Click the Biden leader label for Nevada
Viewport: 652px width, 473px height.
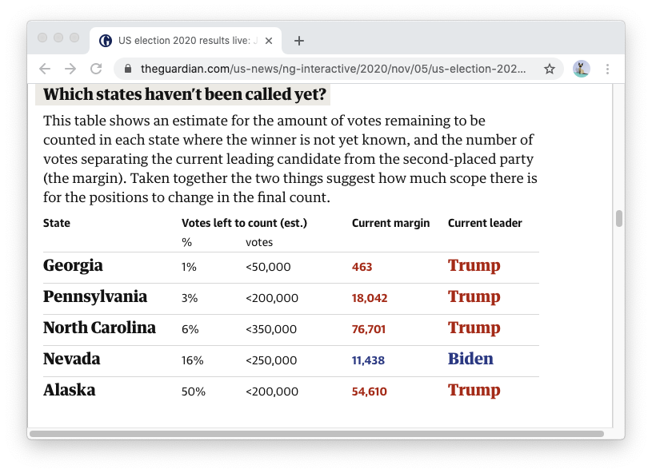coord(470,359)
